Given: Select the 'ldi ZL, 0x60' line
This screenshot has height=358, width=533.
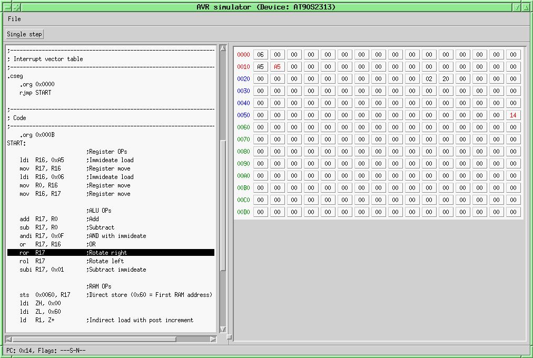Looking at the screenshot, I should tap(111, 312).
